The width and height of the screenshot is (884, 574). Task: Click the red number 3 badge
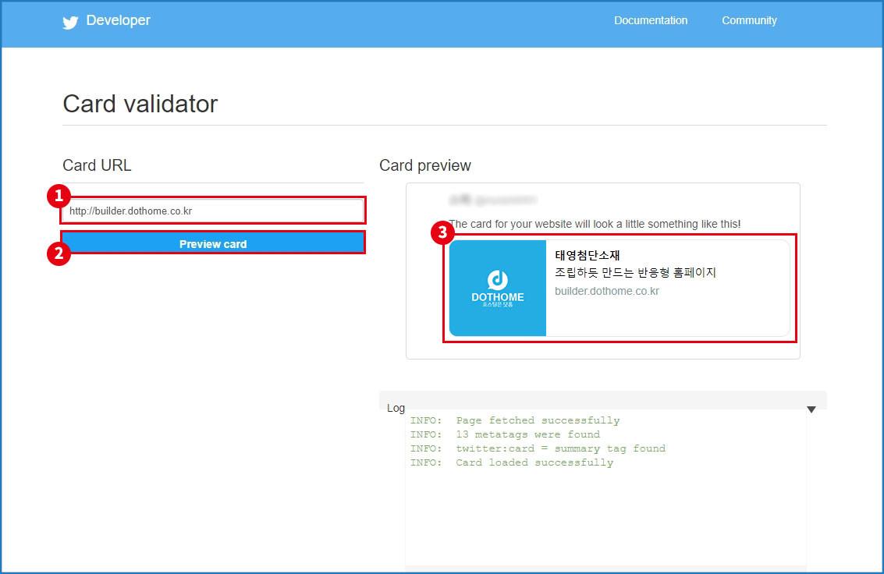(x=442, y=232)
